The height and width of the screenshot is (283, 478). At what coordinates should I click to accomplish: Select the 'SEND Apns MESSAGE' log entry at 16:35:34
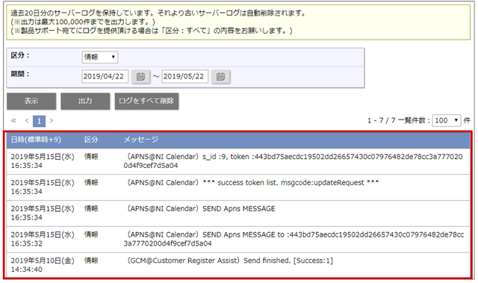pos(201,208)
